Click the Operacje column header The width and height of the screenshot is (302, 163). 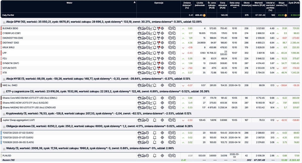pos(159,3)
